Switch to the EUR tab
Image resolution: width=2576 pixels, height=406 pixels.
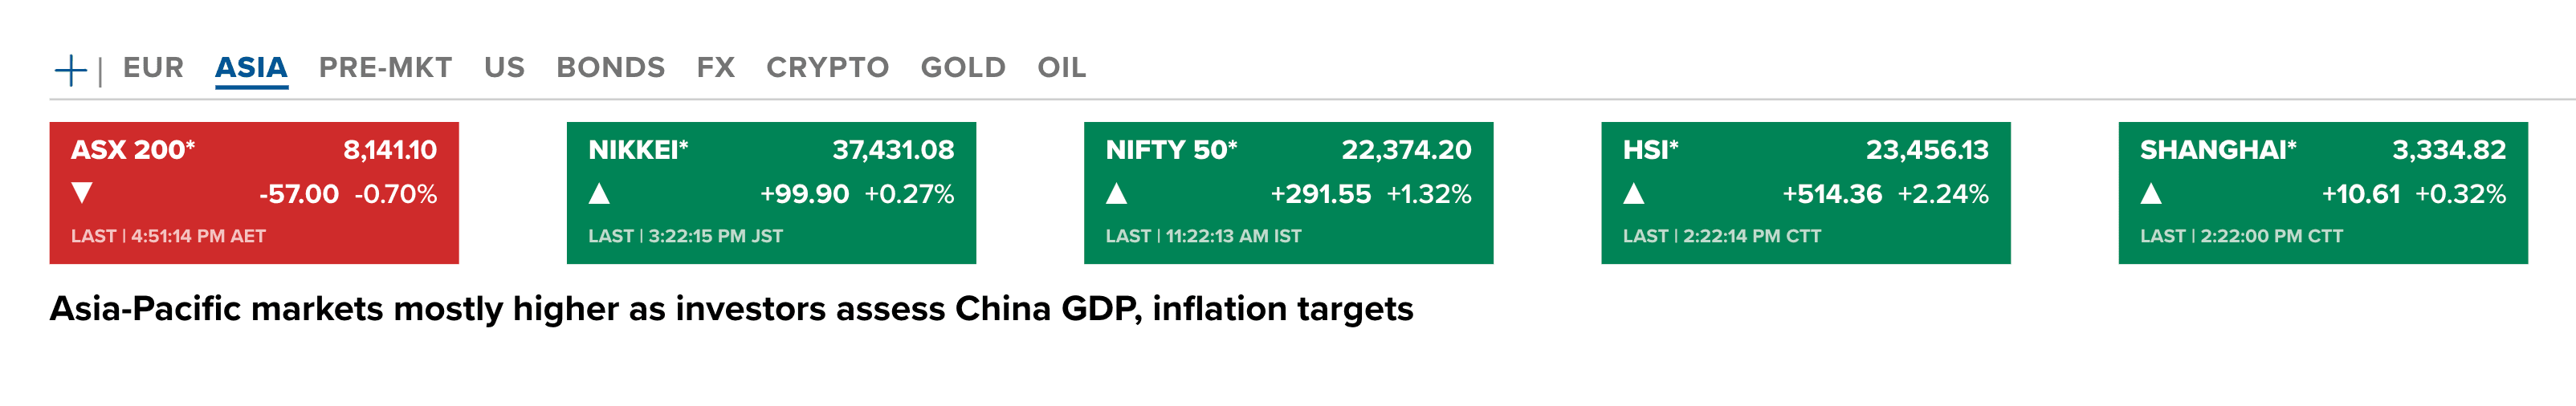[153, 68]
